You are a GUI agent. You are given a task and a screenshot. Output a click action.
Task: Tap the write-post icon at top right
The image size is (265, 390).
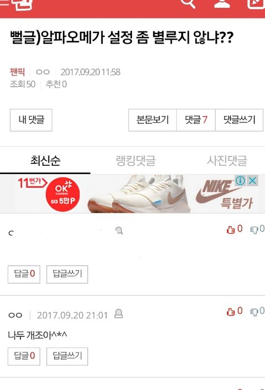click(256, 3)
